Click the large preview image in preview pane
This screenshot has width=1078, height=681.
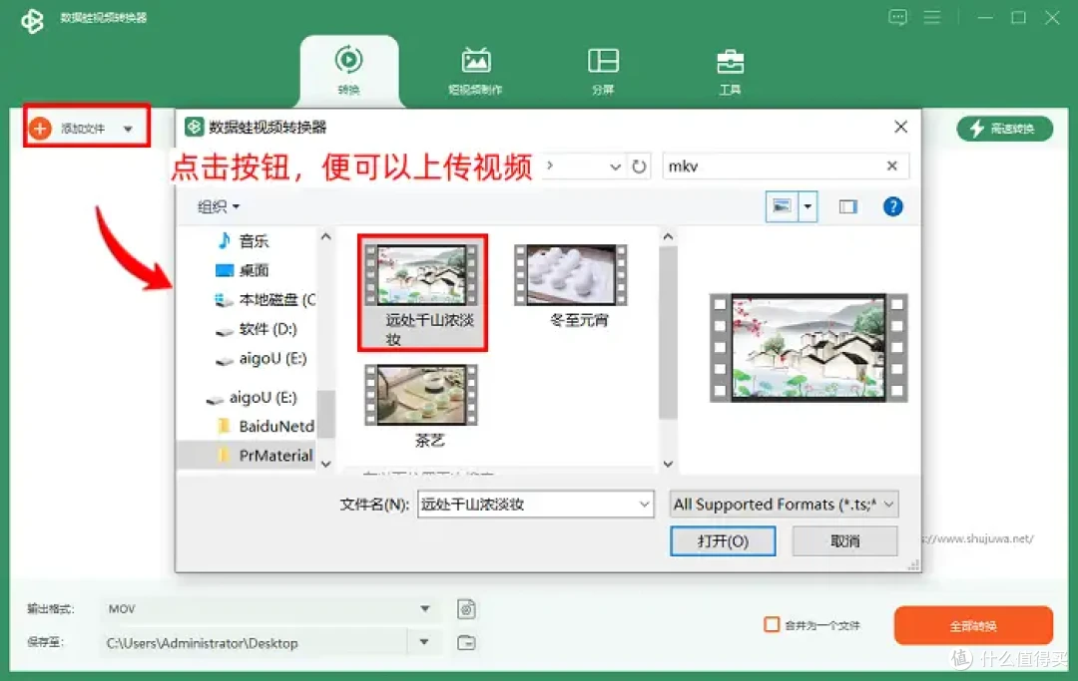tap(808, 347)
